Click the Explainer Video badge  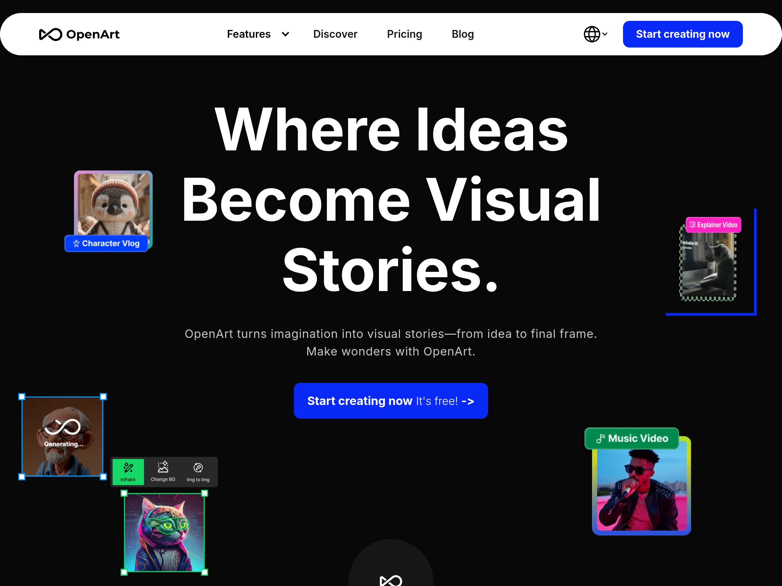[x=713, y=225]
